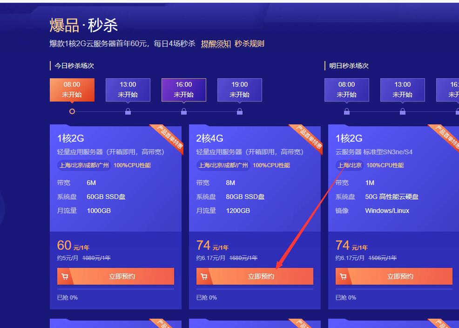Click the 1200GB monthly traffic value

tap(238, 211)
